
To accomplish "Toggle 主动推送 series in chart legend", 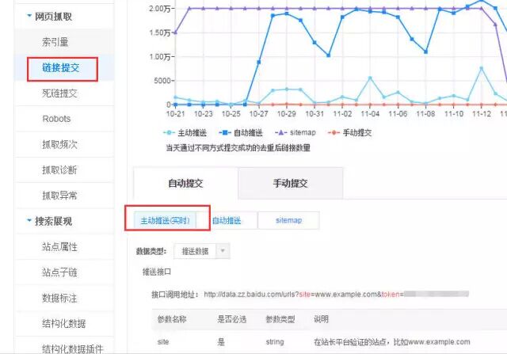I will pos(187,132).
